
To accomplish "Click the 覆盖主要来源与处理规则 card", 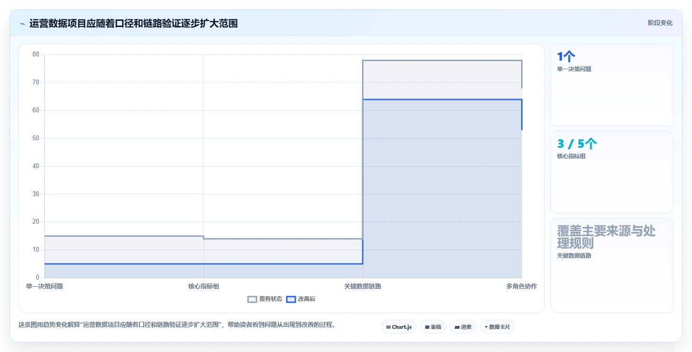I will pos(612,265).
